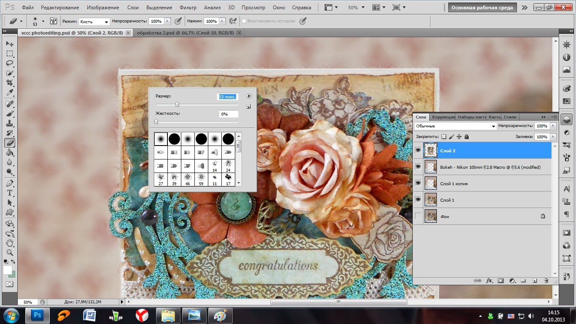
Task: Select the Crop tool
Action: 10,83
